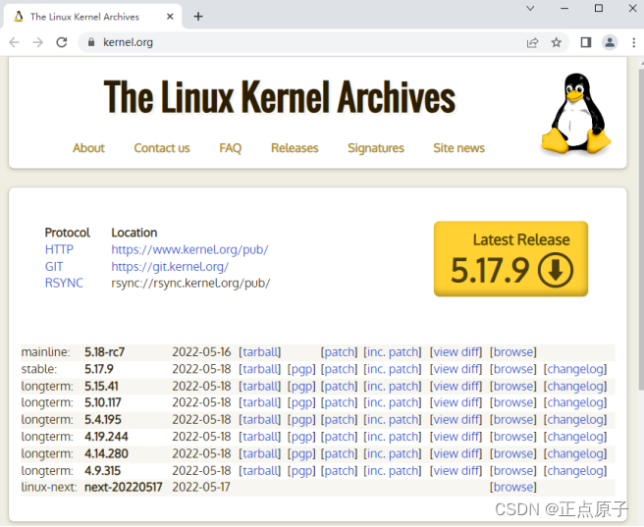Open https://git.kernel.org/ link

170,266
